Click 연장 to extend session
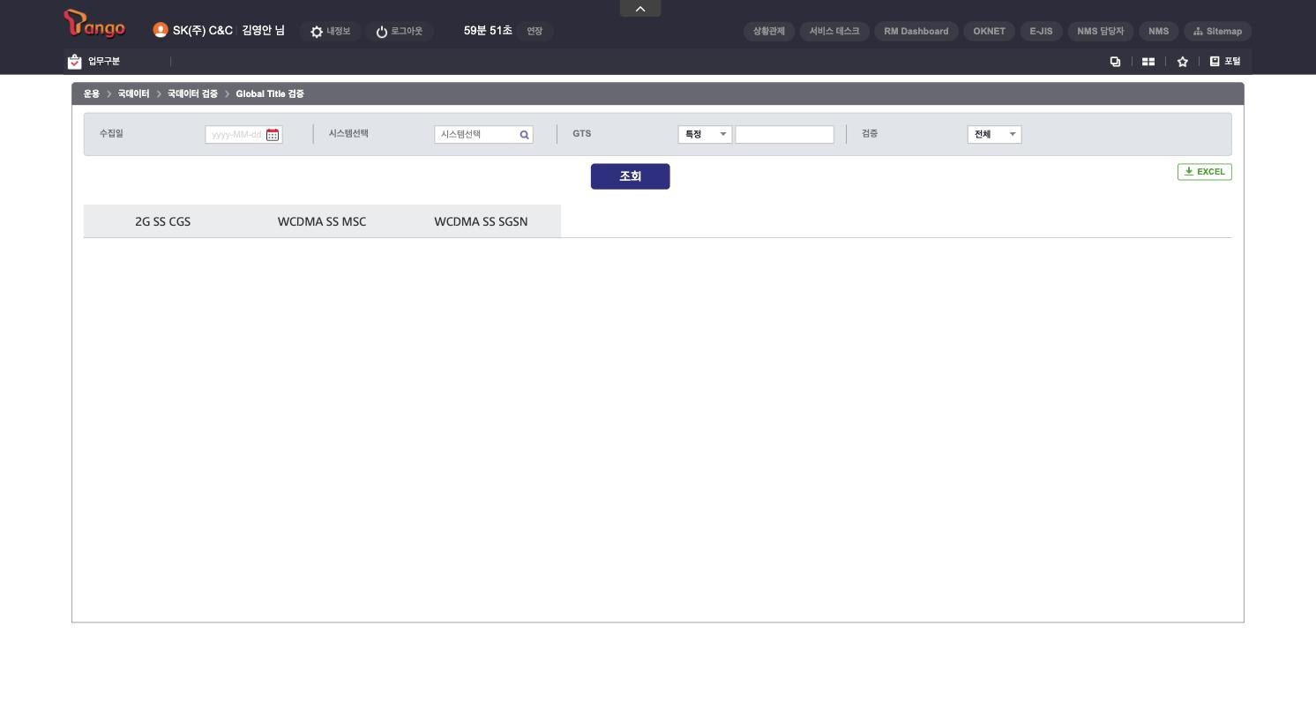Screen dimensions: 1316x716 pyautogui.click(x=535, y=31)
